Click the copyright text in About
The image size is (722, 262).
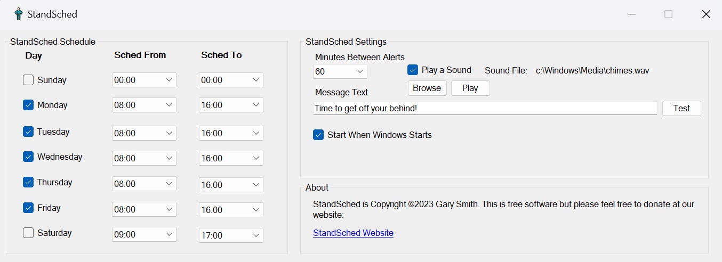point(503,209)
